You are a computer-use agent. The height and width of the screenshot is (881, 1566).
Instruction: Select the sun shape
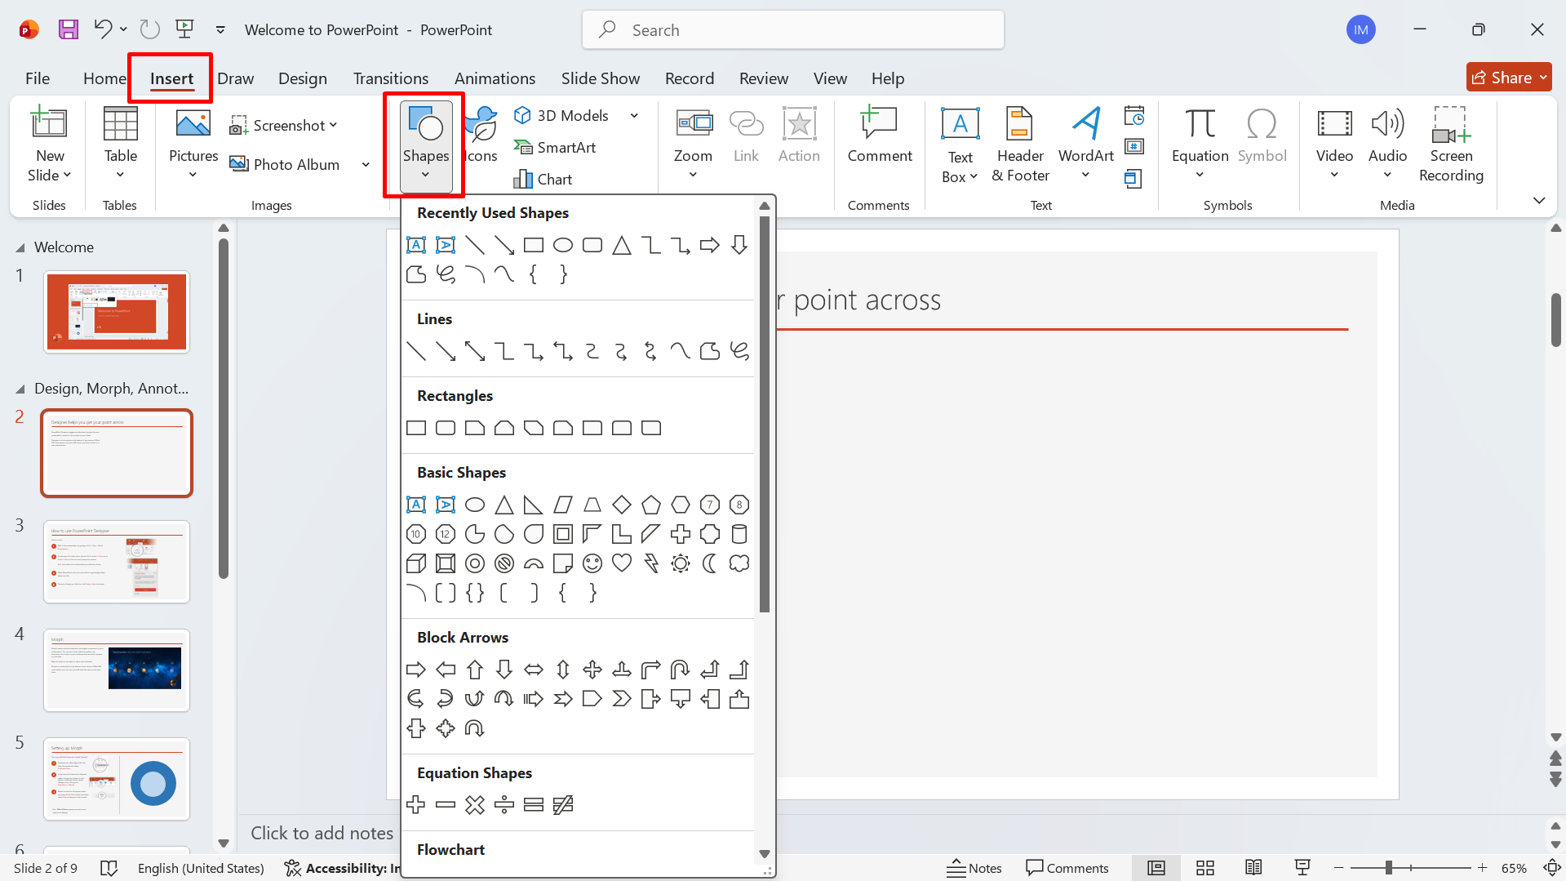681,563
